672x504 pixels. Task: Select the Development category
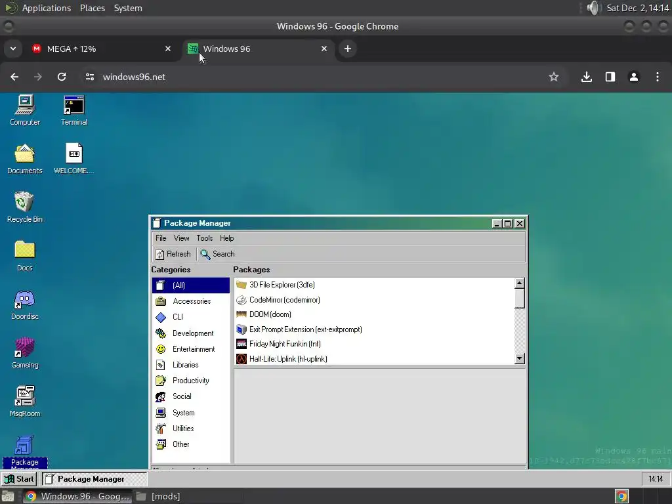click(191, 333)
